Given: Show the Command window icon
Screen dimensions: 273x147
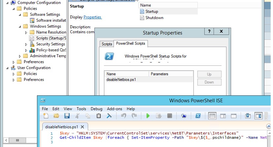Looking at the screenshot, I should pyautogui.click(x=248, y=116).
